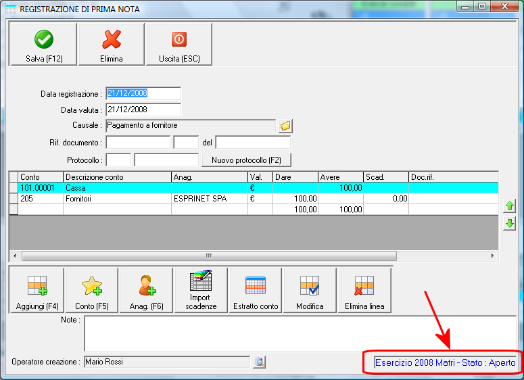The width and height of the screenshot is (524, 380).
Task: Click the total Avere 100,00 in totals row
Action: [341, 209]
